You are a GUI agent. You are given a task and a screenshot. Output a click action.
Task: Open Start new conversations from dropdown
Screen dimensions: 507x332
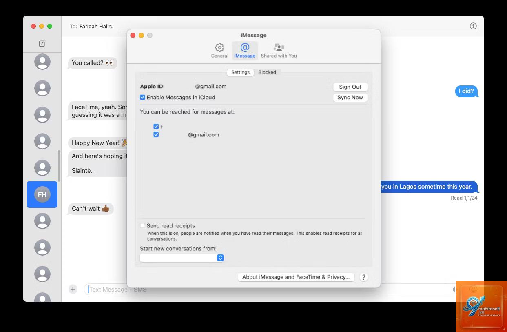point(182,258)
